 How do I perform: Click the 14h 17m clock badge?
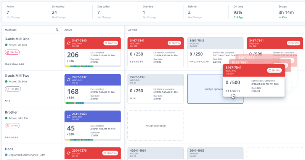(x=111, y=43)
